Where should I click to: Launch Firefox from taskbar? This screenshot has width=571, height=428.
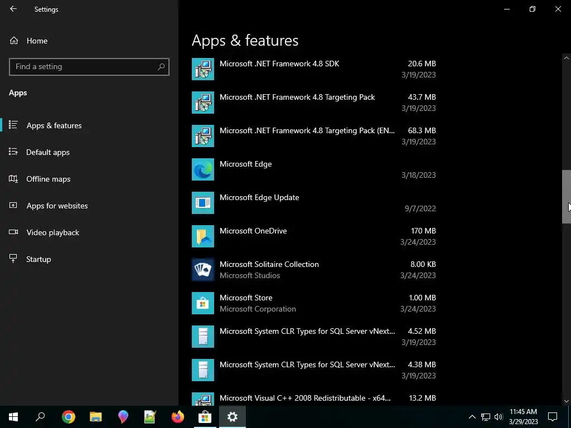pyautogui.click(x=178, y=417)
